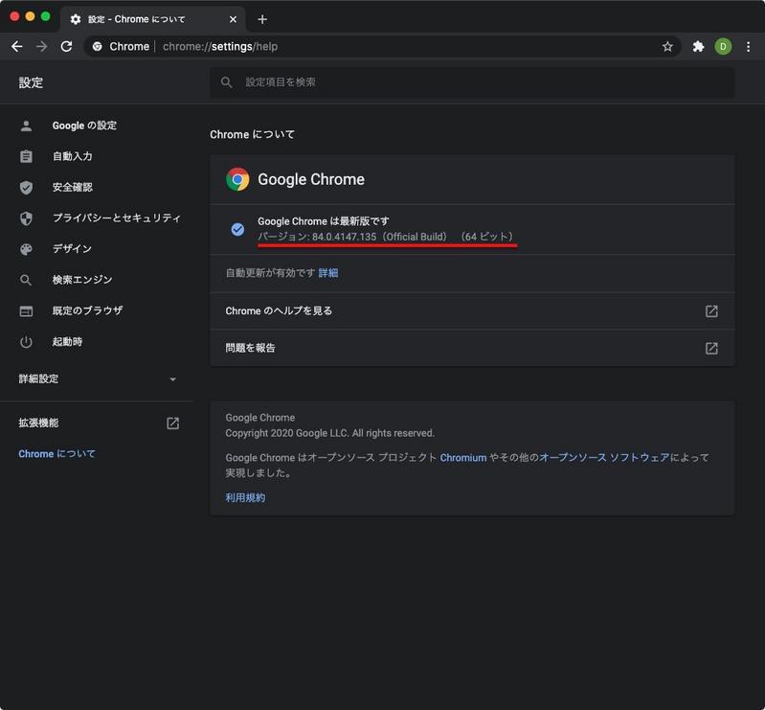Click the external link icon beside 拡張機能

point(172,423)
